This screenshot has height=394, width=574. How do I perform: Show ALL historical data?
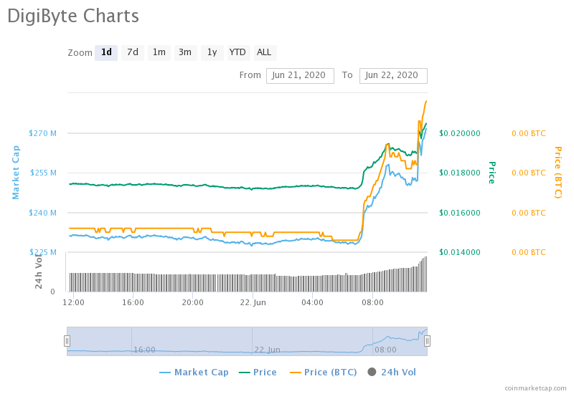[x=264, y=52]
